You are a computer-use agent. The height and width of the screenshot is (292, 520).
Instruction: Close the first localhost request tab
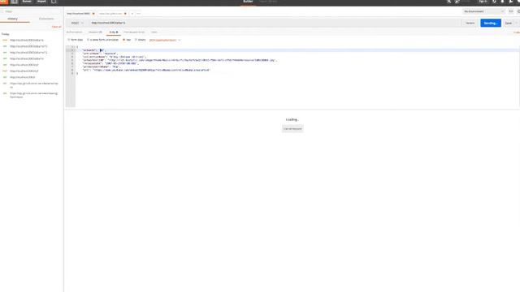click(x=93, y=14)
